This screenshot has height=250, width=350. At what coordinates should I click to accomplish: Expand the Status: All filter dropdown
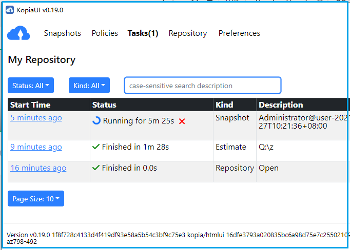click(x=31, y=86)
